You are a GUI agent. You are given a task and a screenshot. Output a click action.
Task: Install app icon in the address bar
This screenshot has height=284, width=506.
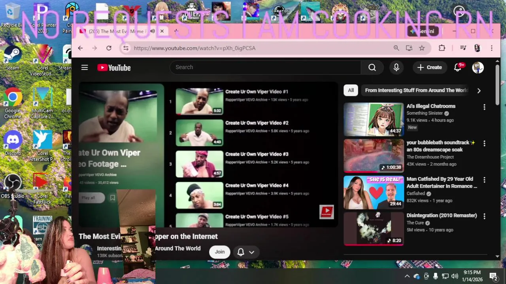click(409, 48)
